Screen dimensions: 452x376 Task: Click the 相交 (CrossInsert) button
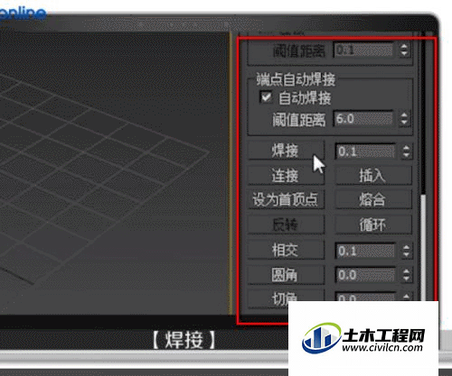(286, 250)
